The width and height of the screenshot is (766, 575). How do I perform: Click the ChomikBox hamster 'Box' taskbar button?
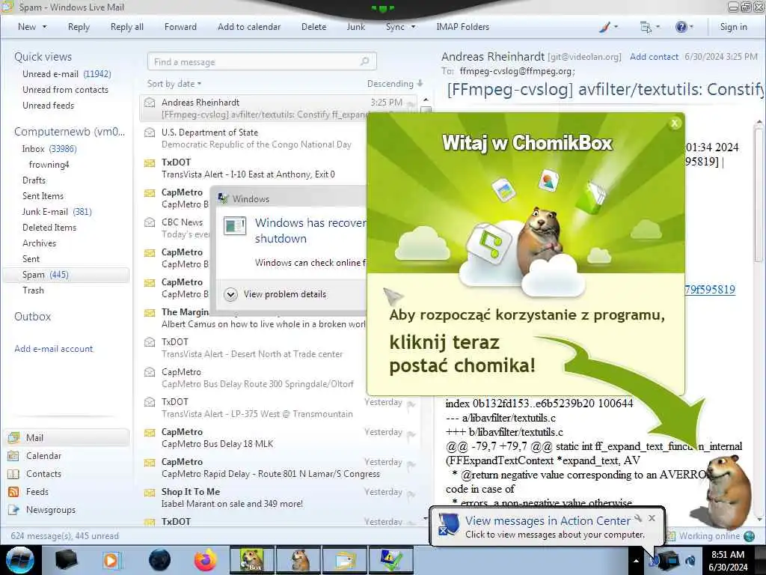[252, 560]
